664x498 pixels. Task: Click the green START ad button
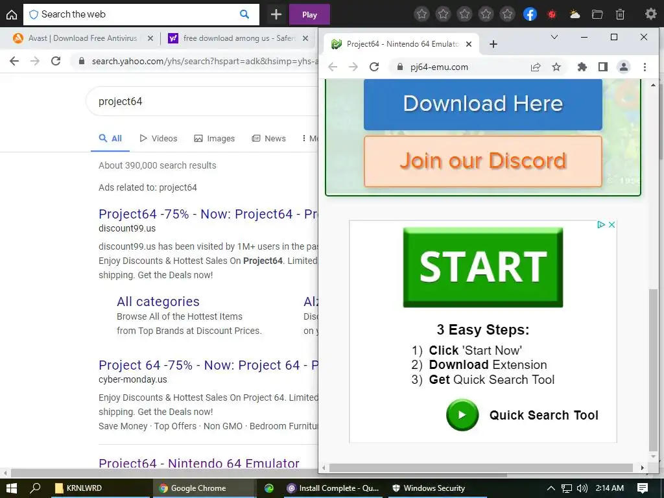(482, 267)
